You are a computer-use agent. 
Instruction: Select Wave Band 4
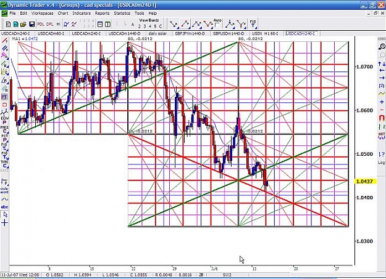pos(150,26)
